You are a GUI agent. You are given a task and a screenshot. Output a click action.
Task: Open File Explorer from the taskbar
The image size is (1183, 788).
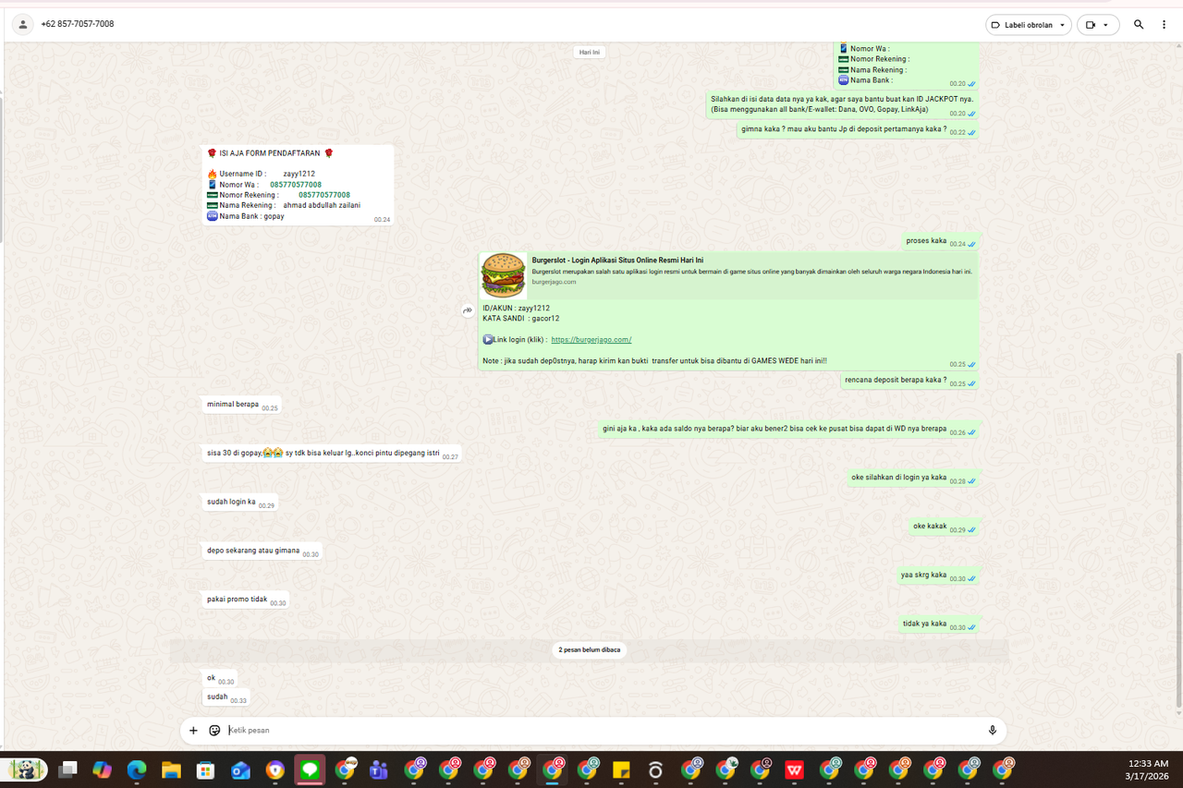[x=171, y=770]
